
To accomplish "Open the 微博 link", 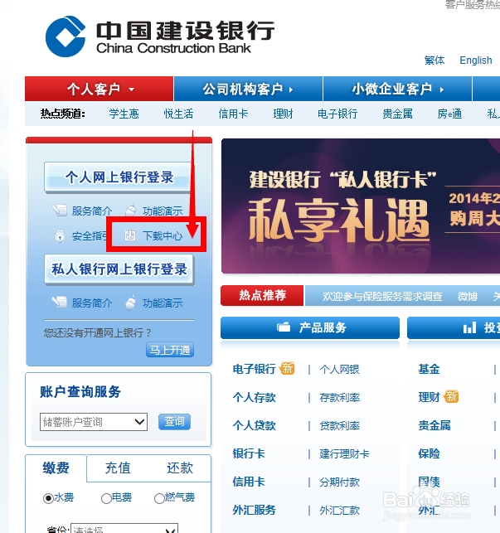I will [468, 297].
